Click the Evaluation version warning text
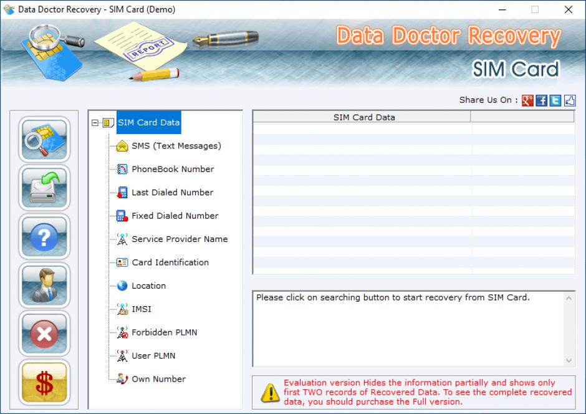 coord(428,392)
